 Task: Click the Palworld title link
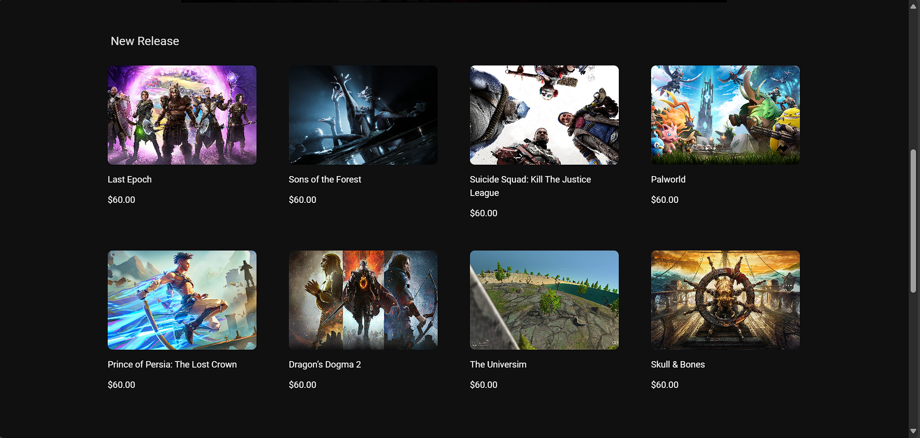tap(668, 180)
